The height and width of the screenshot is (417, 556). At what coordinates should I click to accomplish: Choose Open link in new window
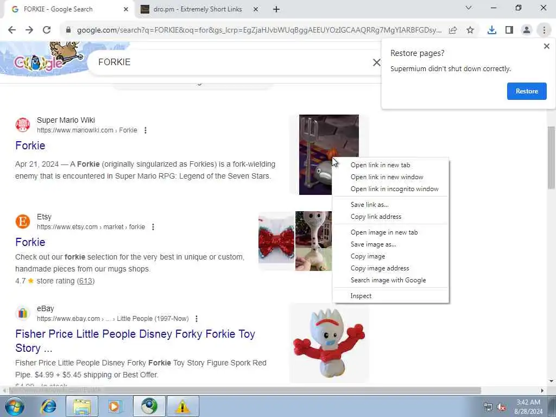[x=391, y=177]
